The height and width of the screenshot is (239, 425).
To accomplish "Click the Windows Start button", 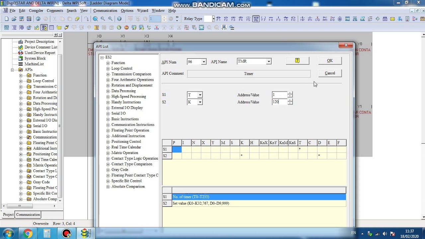I will tap(8, 234).
